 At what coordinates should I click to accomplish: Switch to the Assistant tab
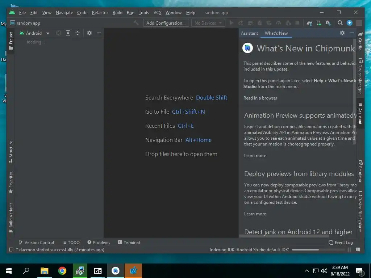tap(249, 33)
